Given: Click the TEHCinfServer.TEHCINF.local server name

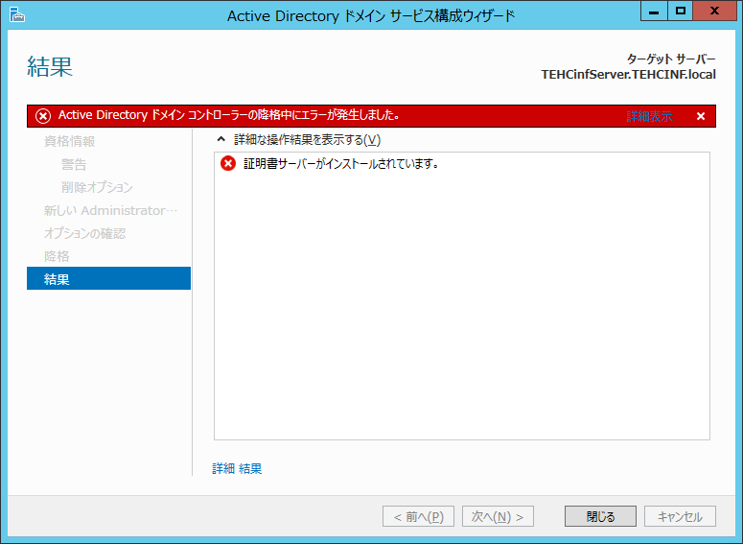Looking at the screenshot, I should pos(628,75).
